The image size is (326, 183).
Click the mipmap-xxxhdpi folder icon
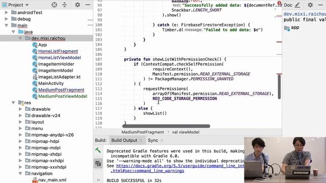(28, 167)
